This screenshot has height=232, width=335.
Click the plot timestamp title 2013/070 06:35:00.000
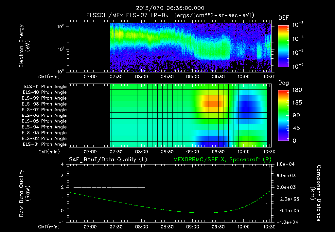170,8
